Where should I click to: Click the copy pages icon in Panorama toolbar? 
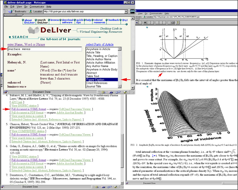(x=169, y=23)
